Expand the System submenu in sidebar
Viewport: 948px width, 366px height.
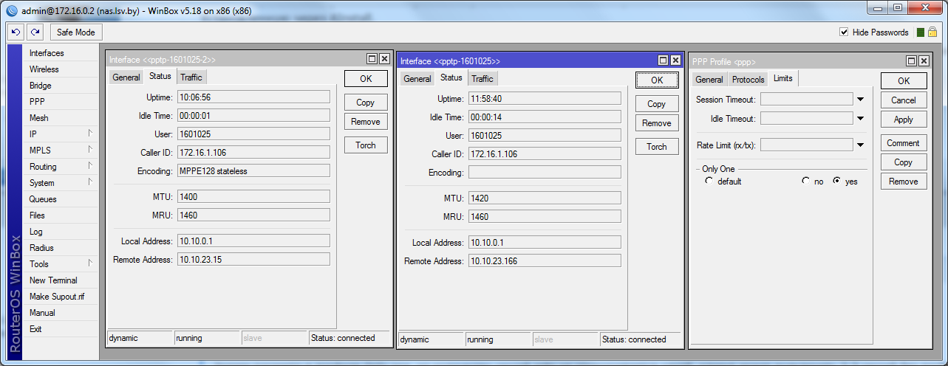pos(90,182)
